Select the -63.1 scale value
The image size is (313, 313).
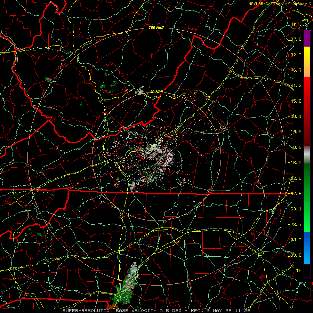point(295,209)
